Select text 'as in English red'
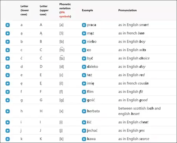The width and height of the screenshot is (177, 143). pyautogui.click(x=131, y=75)
